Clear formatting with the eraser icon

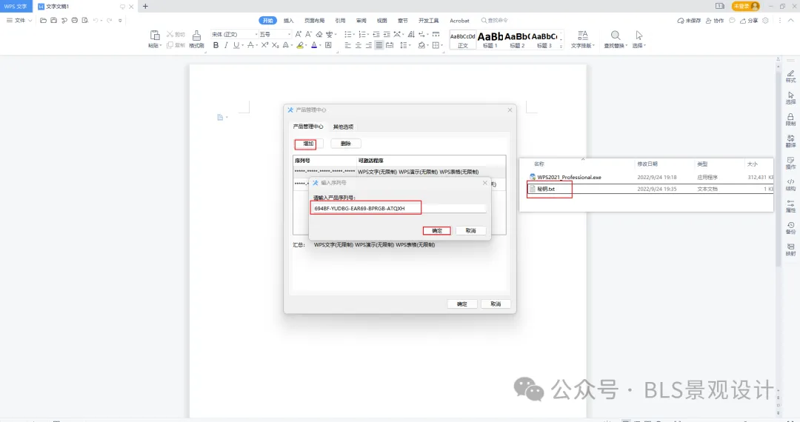(319, 34)
